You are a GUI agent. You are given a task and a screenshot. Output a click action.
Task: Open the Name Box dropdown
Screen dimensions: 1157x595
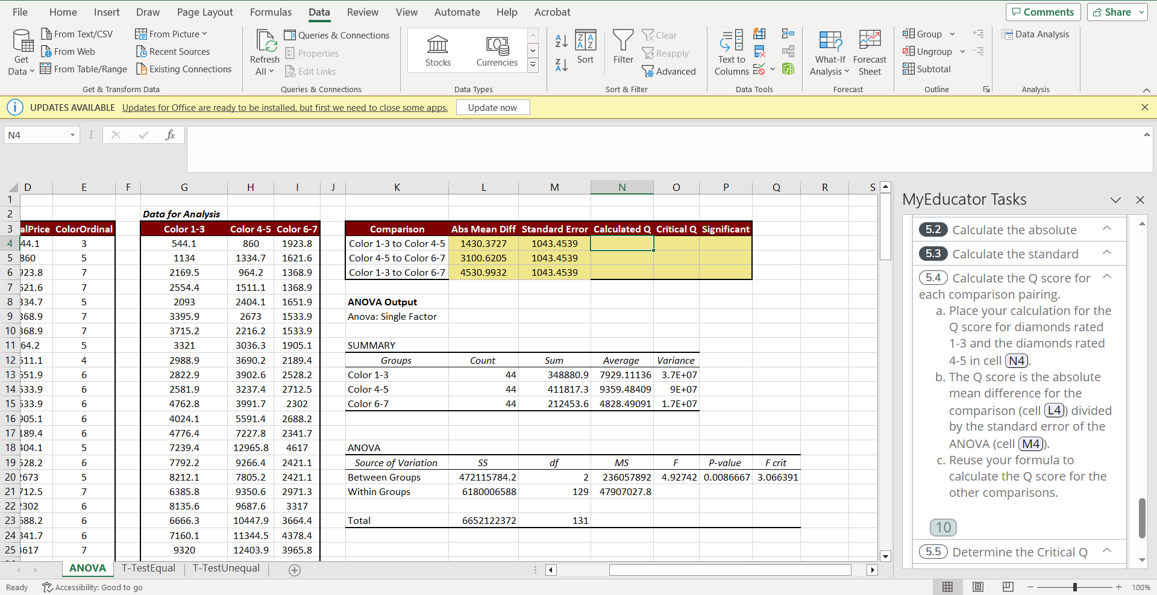pyautogui.click(x=72, y=135)
